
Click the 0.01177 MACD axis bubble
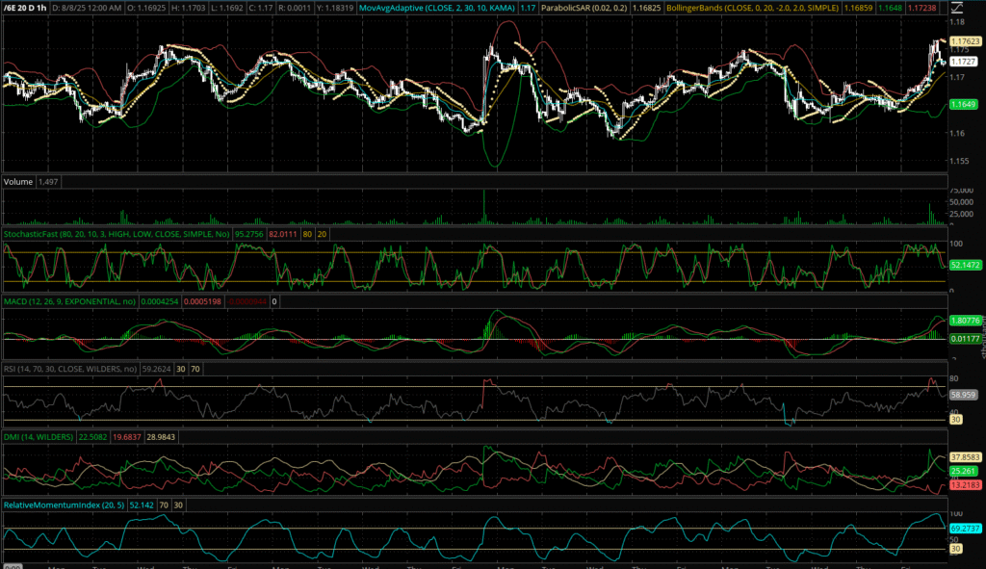(x=965, y=339)
